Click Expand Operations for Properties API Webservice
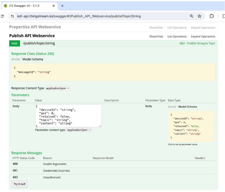The height and width of the screenshot is (192, 225). (x=203, y=28)
